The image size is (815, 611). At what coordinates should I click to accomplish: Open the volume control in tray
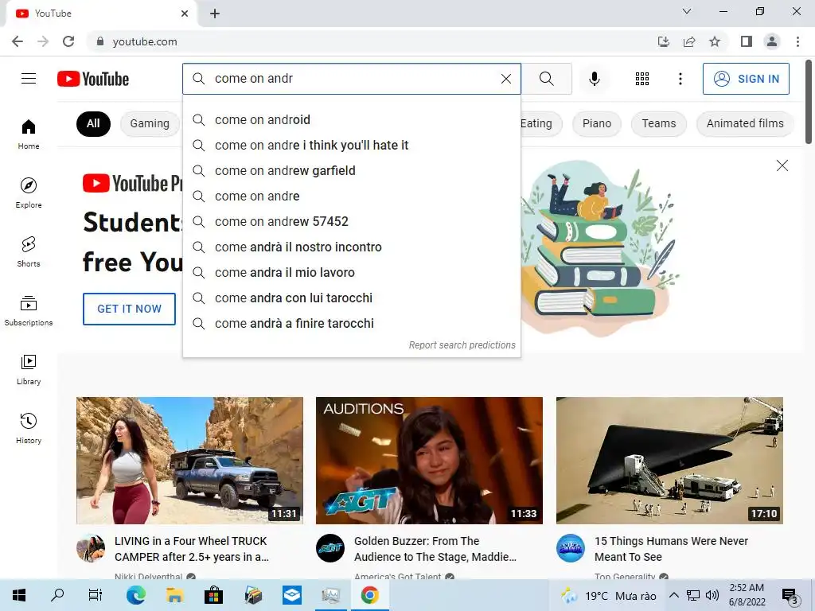[x=712, y=595]
